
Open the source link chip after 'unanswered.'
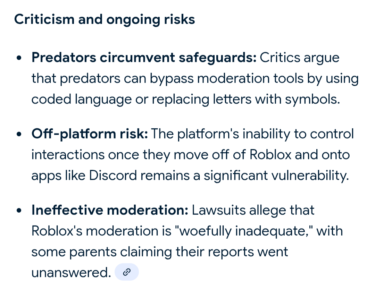pyautogui.click(x=126, y=272)
